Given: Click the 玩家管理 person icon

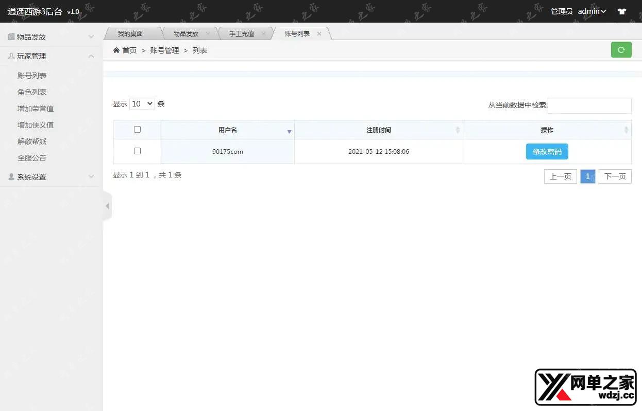Looking at the screenshot, I should 11,56.
